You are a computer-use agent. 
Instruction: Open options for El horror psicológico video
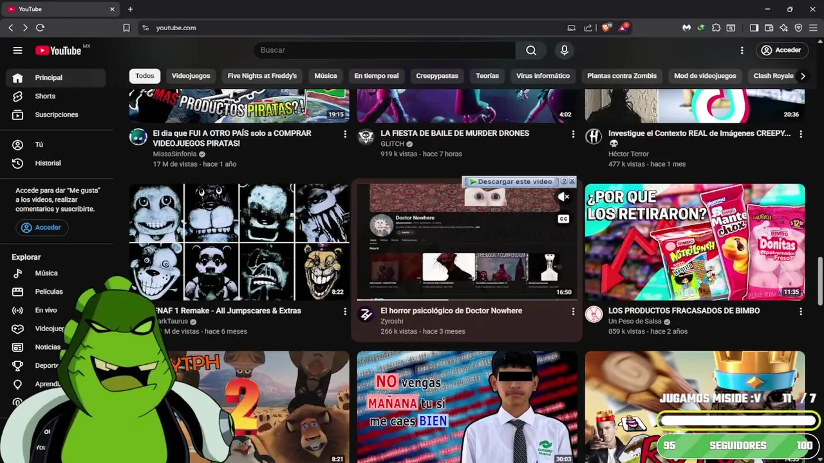573,312
